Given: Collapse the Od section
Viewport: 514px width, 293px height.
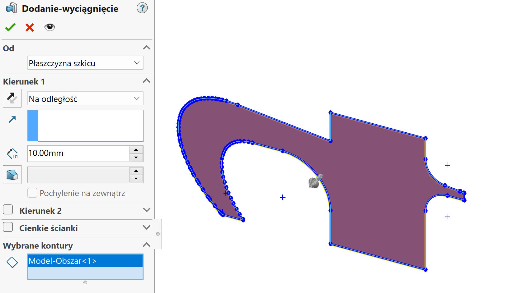Looking at the screenshot, I should pos(146,48).
